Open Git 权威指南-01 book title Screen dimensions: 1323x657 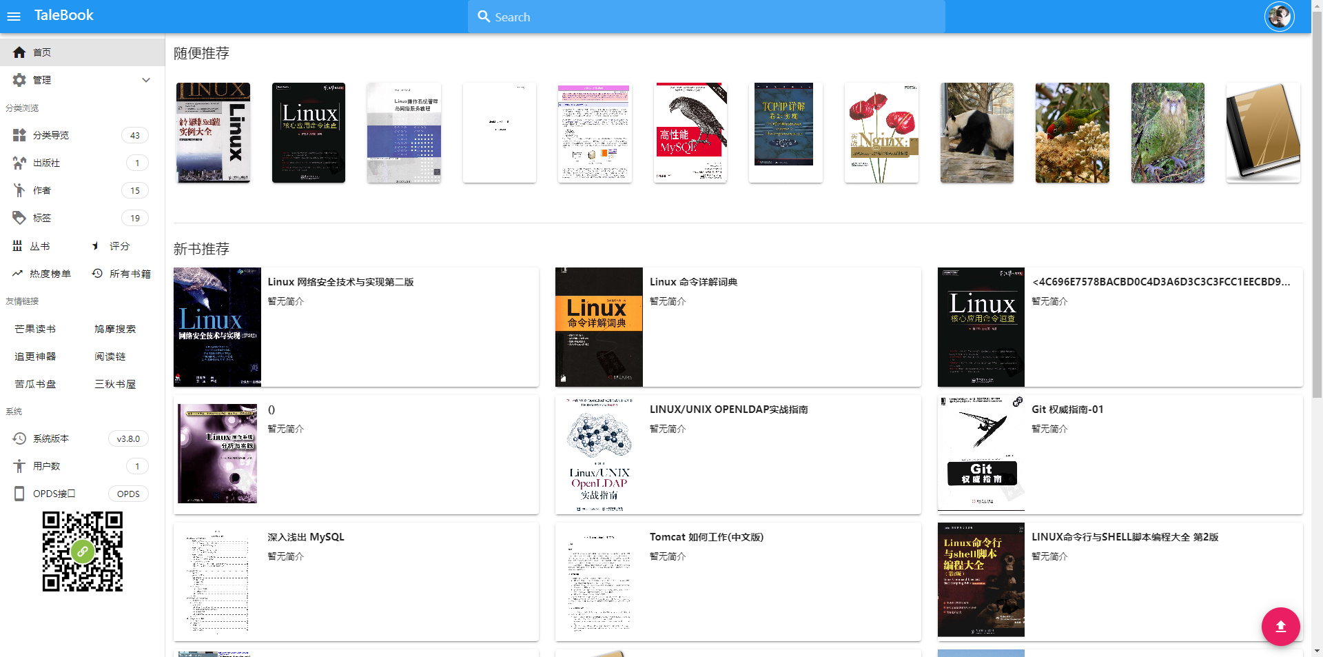(x=1067, y=410)
